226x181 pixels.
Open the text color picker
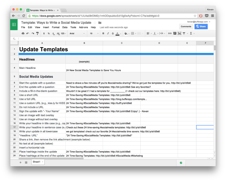(x=117, y=33)
